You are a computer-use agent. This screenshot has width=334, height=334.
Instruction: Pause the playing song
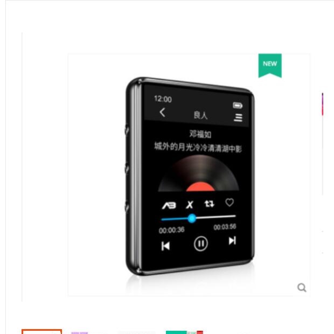click(x=200, y=243)
